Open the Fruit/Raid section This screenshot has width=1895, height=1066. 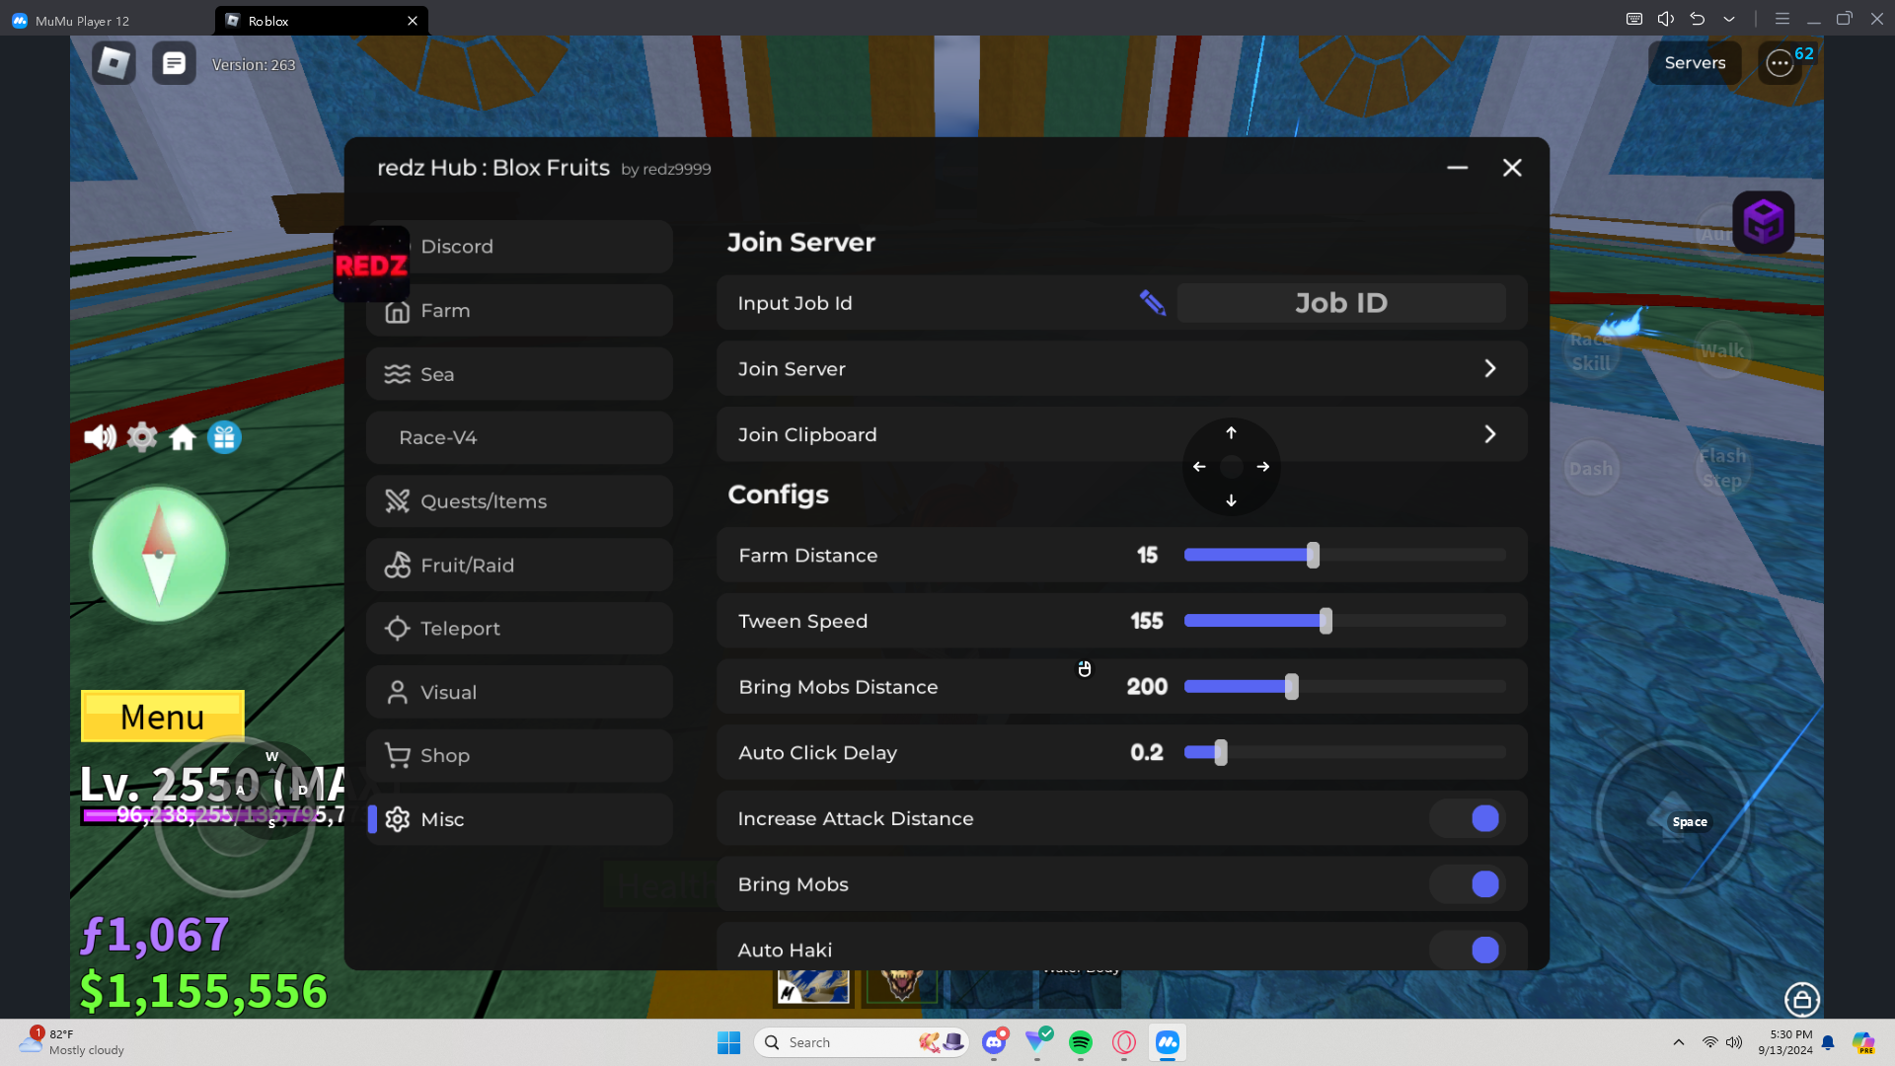pyautogui.click(x=520, y=566)
